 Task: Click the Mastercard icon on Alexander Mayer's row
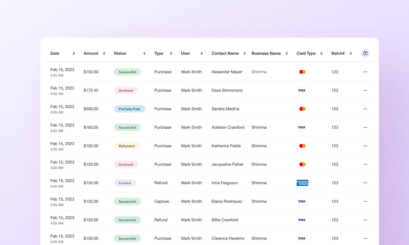(302, 72)
